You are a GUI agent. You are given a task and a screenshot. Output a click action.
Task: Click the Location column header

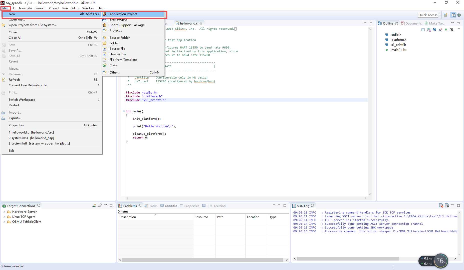point(257,217)
